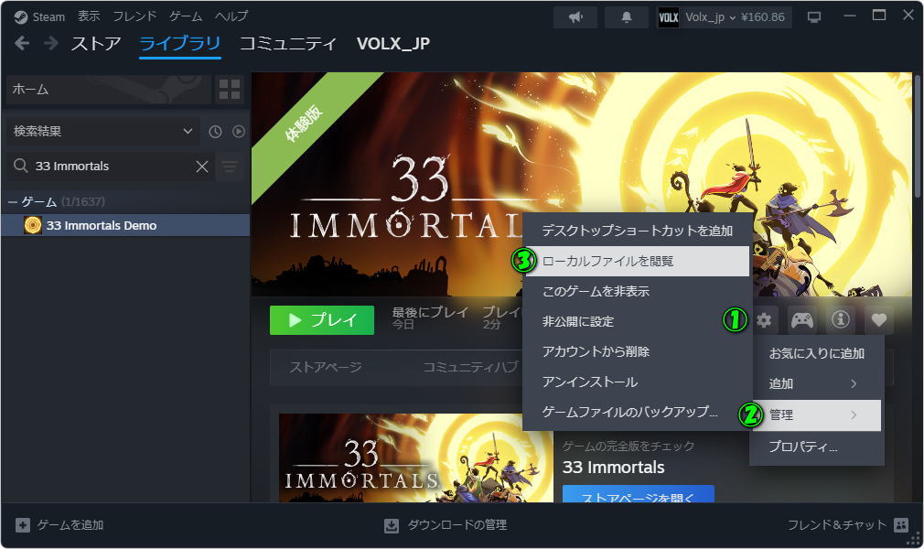Choose このゲームを非表示
The image size is (924, 549).
[x=637, y=291]
